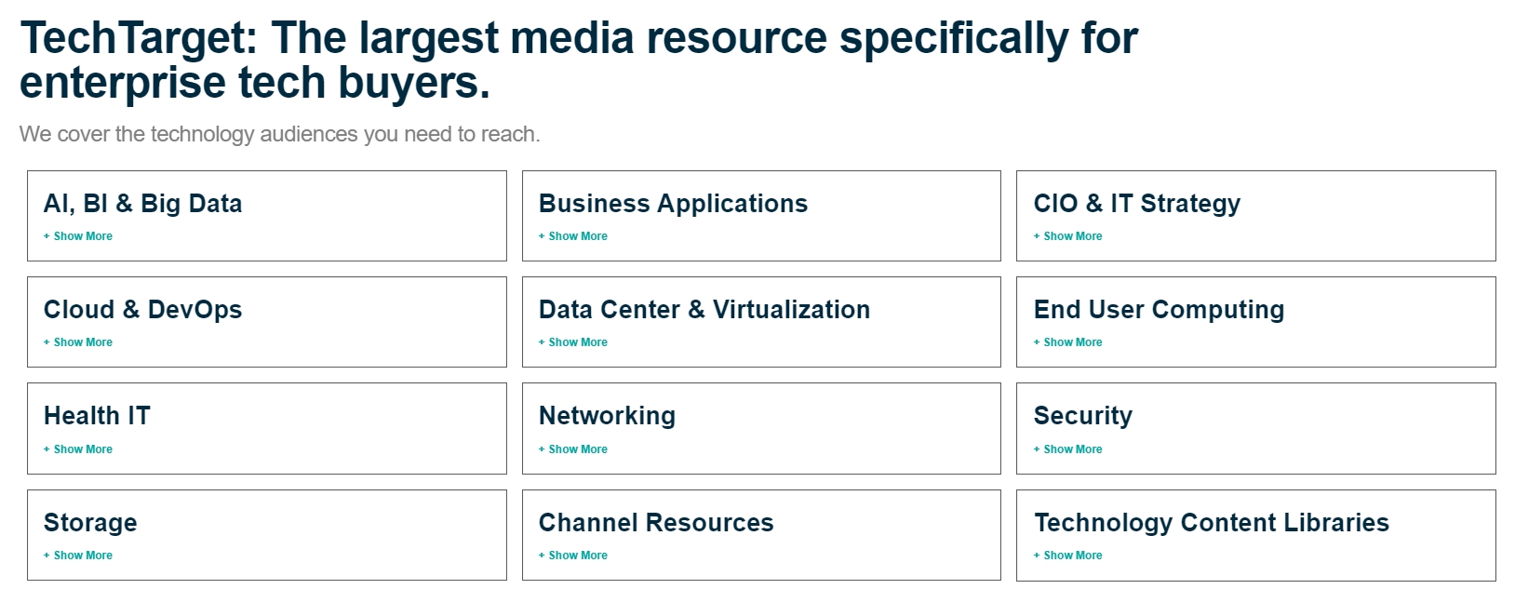Image resolution: width=1515 pixels, height=616 pixels.
Task: Expand Show More under Networking
Action: point(573,449)
